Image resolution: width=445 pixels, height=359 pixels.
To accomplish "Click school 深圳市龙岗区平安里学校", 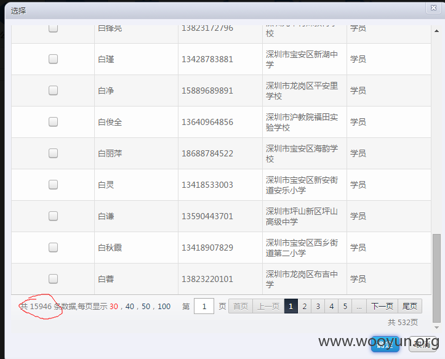I will (302, 91).
